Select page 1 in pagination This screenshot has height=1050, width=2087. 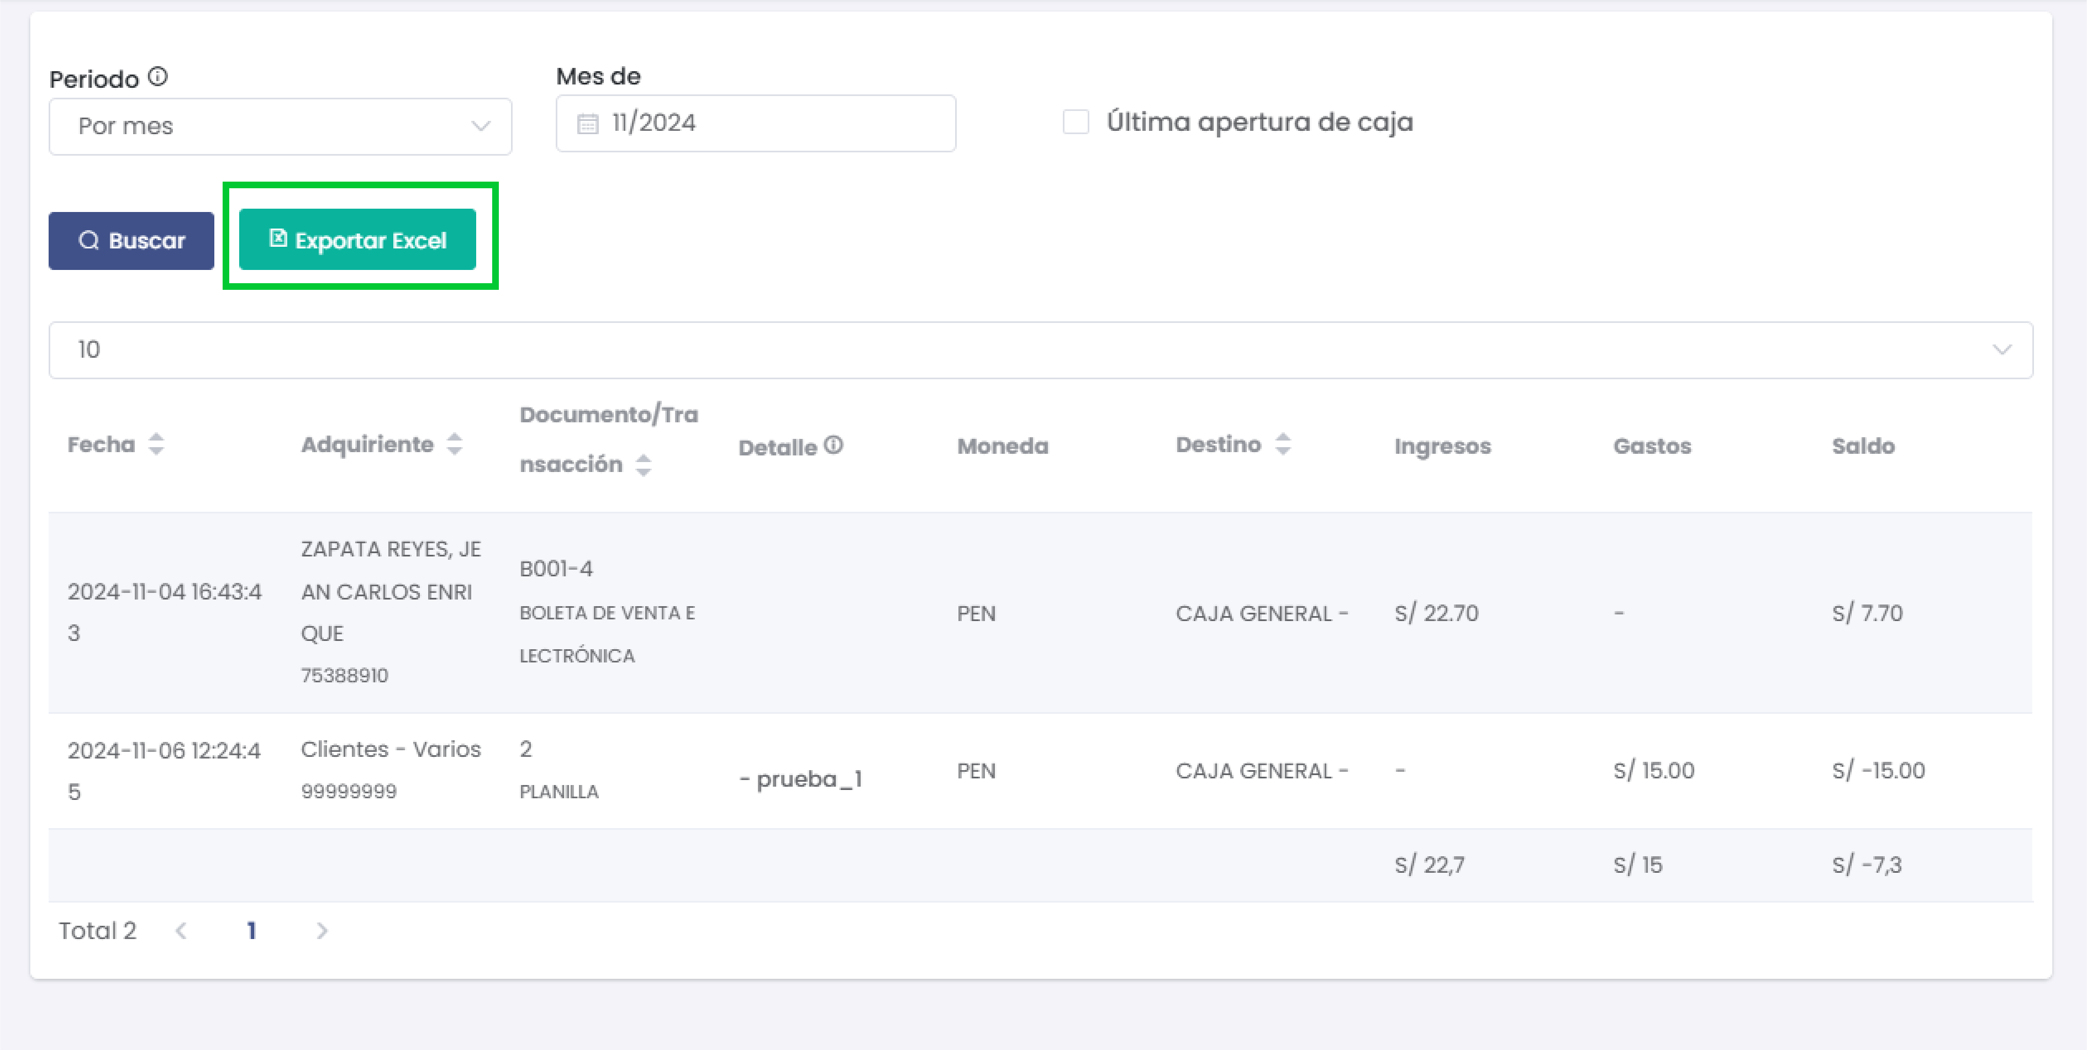[251, 931]
